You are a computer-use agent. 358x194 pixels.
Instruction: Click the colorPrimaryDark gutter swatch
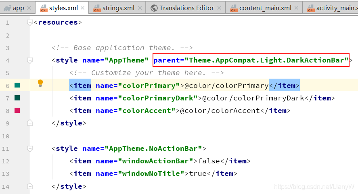pos(17,98)
